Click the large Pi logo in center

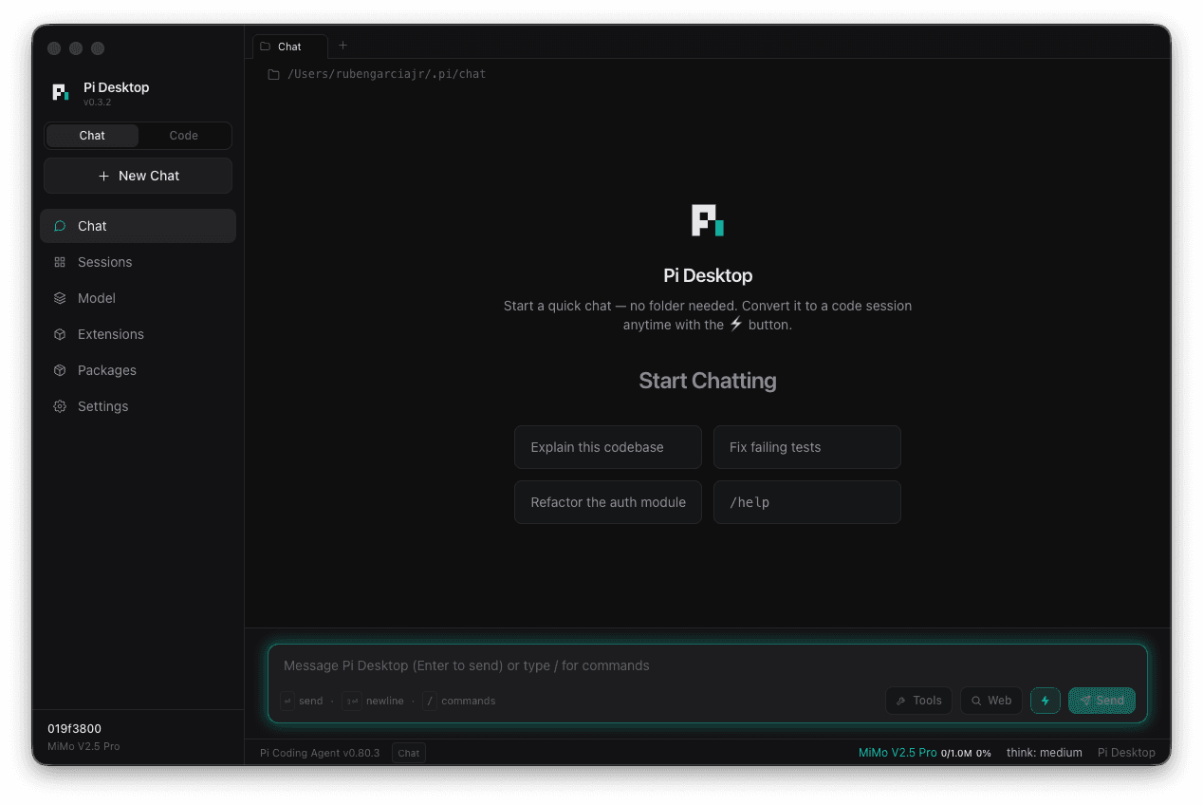click(x=708, y=220)
